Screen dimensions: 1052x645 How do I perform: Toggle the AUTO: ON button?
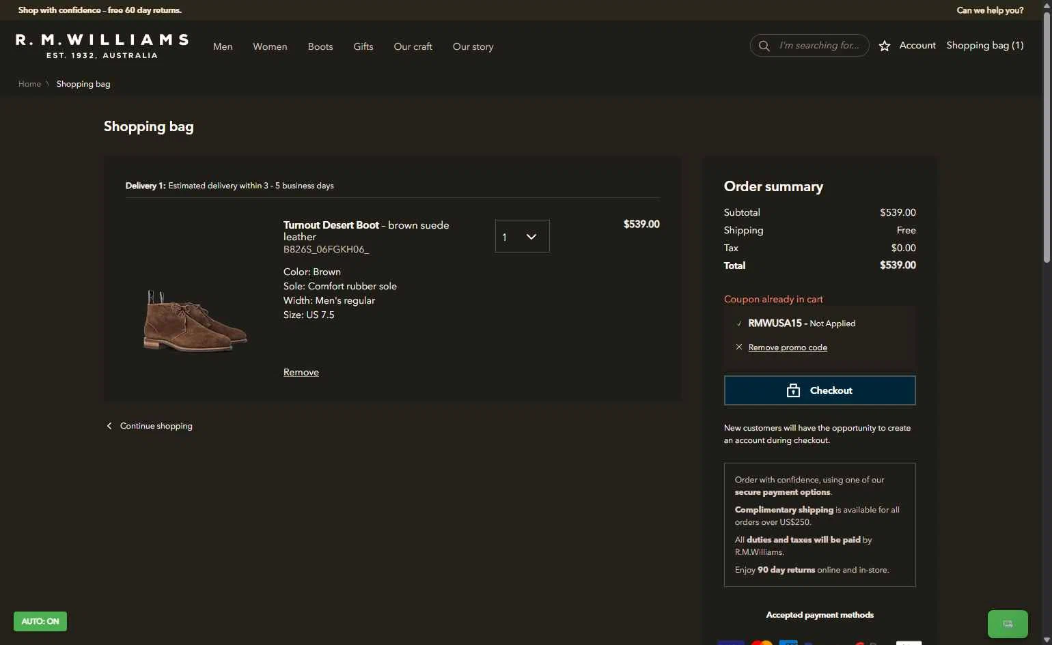40,622
